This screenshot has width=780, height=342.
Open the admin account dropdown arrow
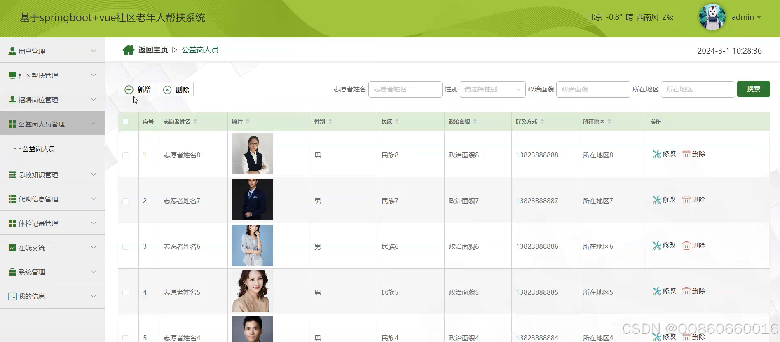pyautogui.click(x=759, y=17)
